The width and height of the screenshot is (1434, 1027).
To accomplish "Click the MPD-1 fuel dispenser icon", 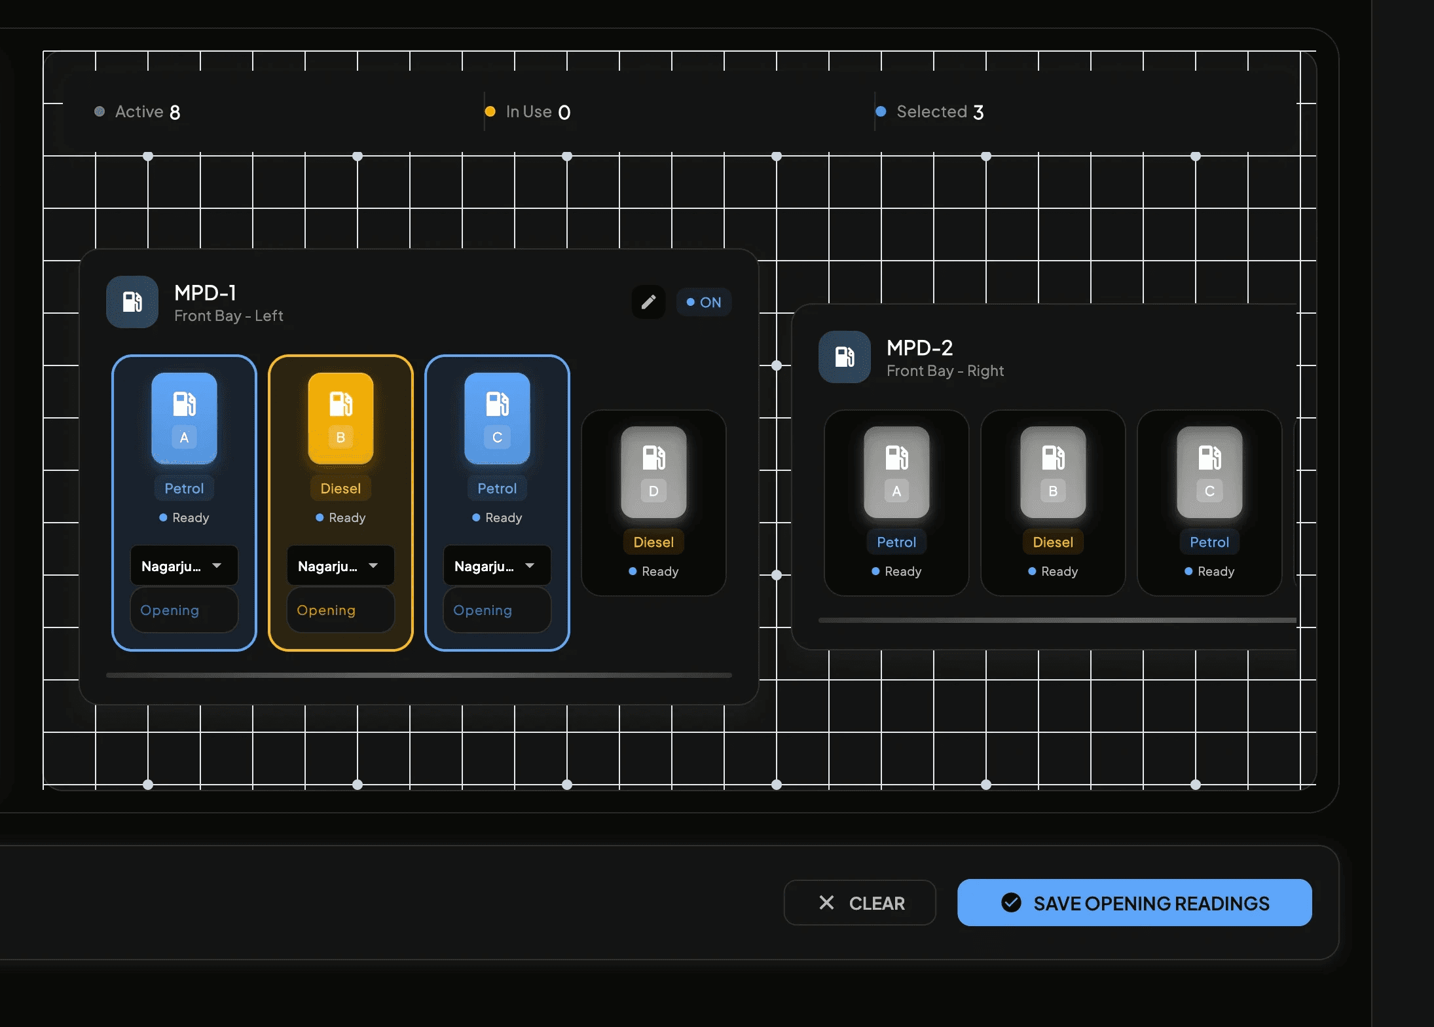I will 132,302.
